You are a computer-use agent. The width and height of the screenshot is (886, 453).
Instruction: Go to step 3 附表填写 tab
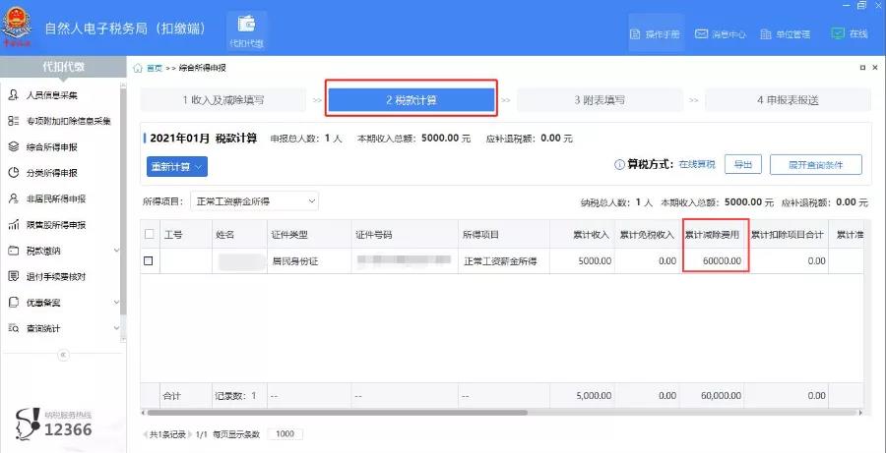(x=600, y=100)
